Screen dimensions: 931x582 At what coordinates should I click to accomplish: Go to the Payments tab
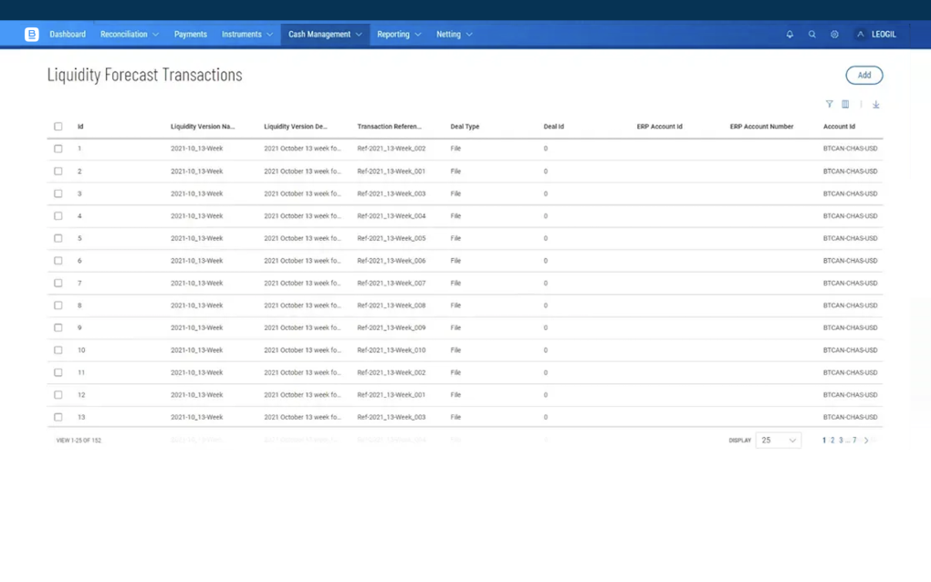(x=190, y=35)
